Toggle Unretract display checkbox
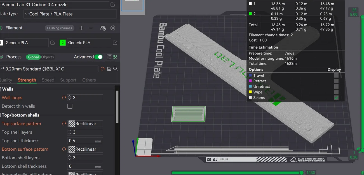364x175 pixels. 336,87
